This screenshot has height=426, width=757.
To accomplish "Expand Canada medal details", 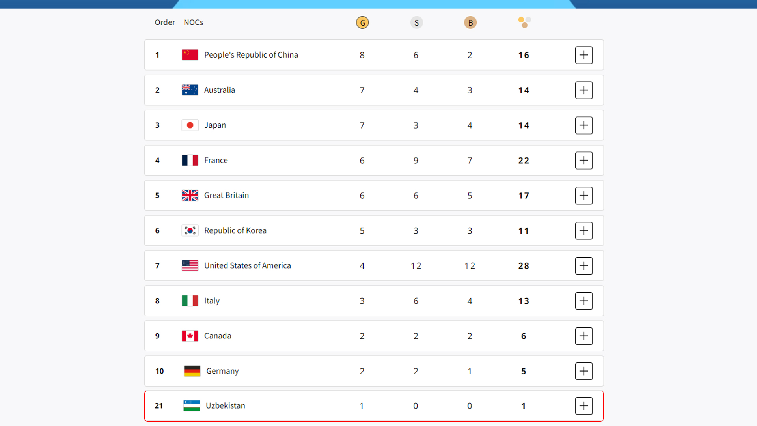I will click(x=584, y=336).
